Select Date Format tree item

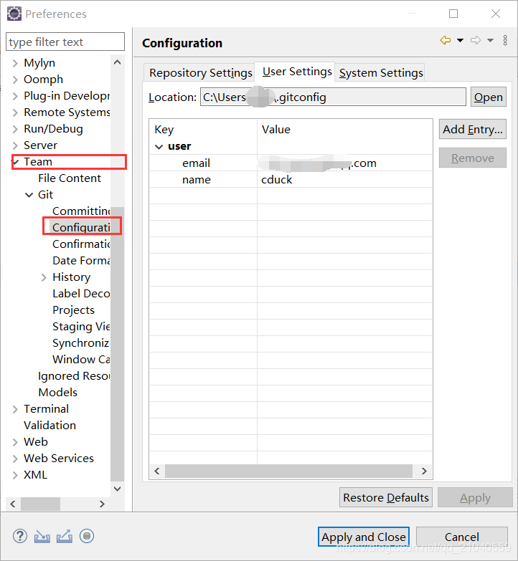pos(81,261)
